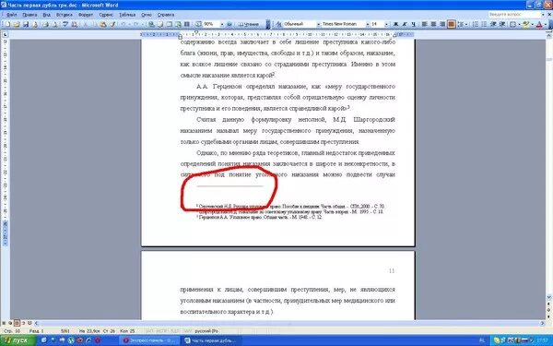Run the spelling and grammar check
This screenshot has height=346, width=553.
(65, 24)
